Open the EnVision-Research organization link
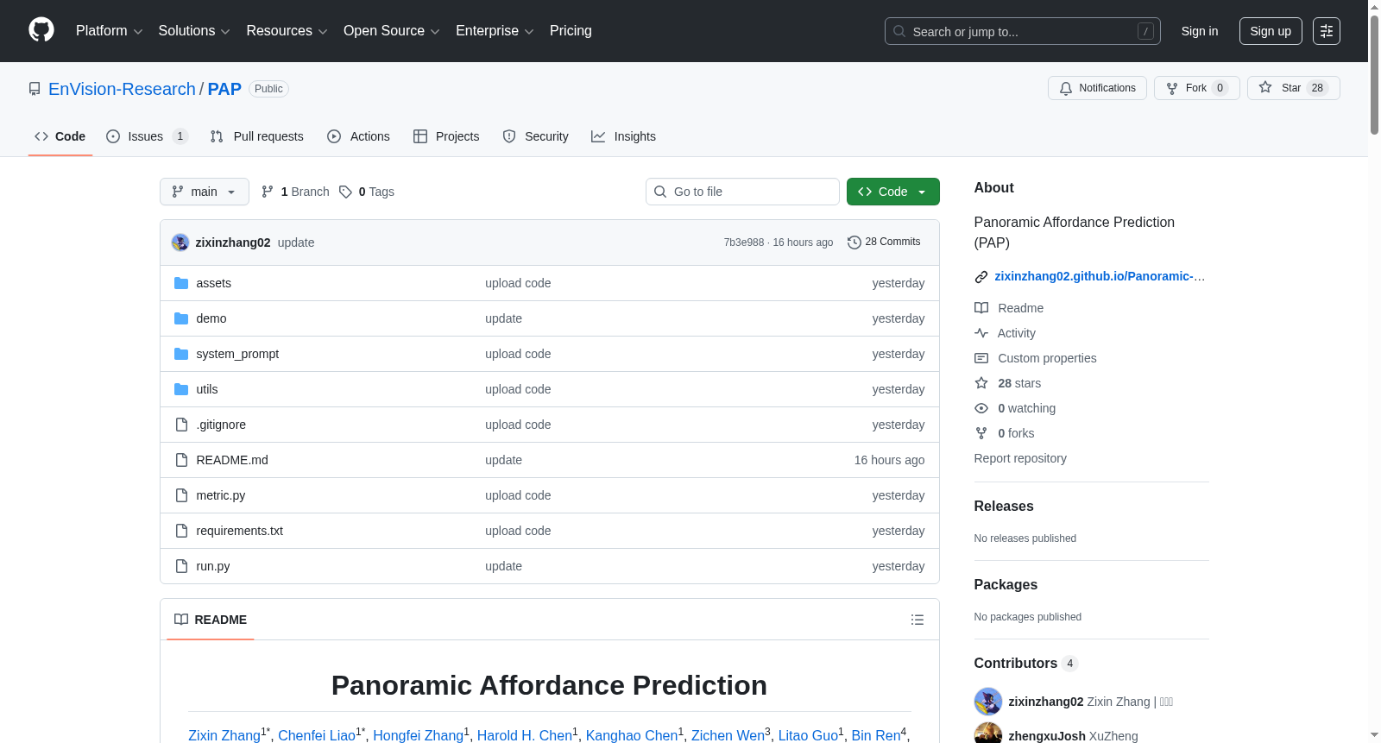1381x743 pixels. (x=122, y=89)
